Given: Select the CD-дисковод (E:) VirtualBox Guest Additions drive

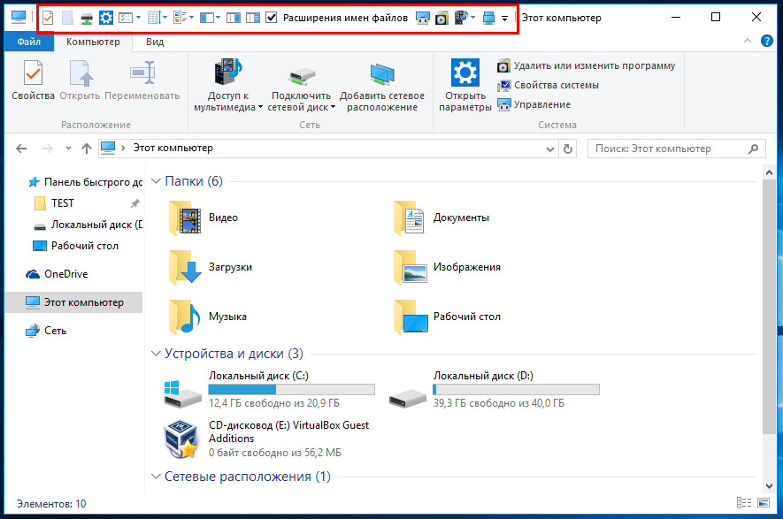Looking at the screenshot, I should 266,439.
